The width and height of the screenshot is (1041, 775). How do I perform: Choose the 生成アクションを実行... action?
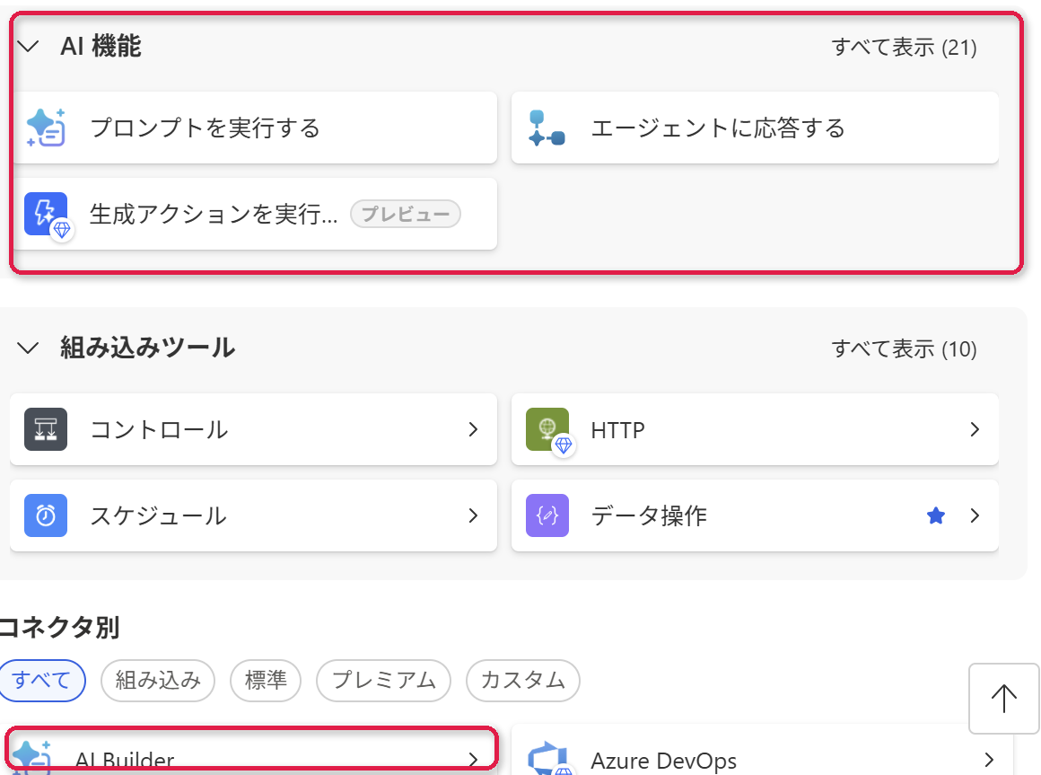[x=255, y=214]
